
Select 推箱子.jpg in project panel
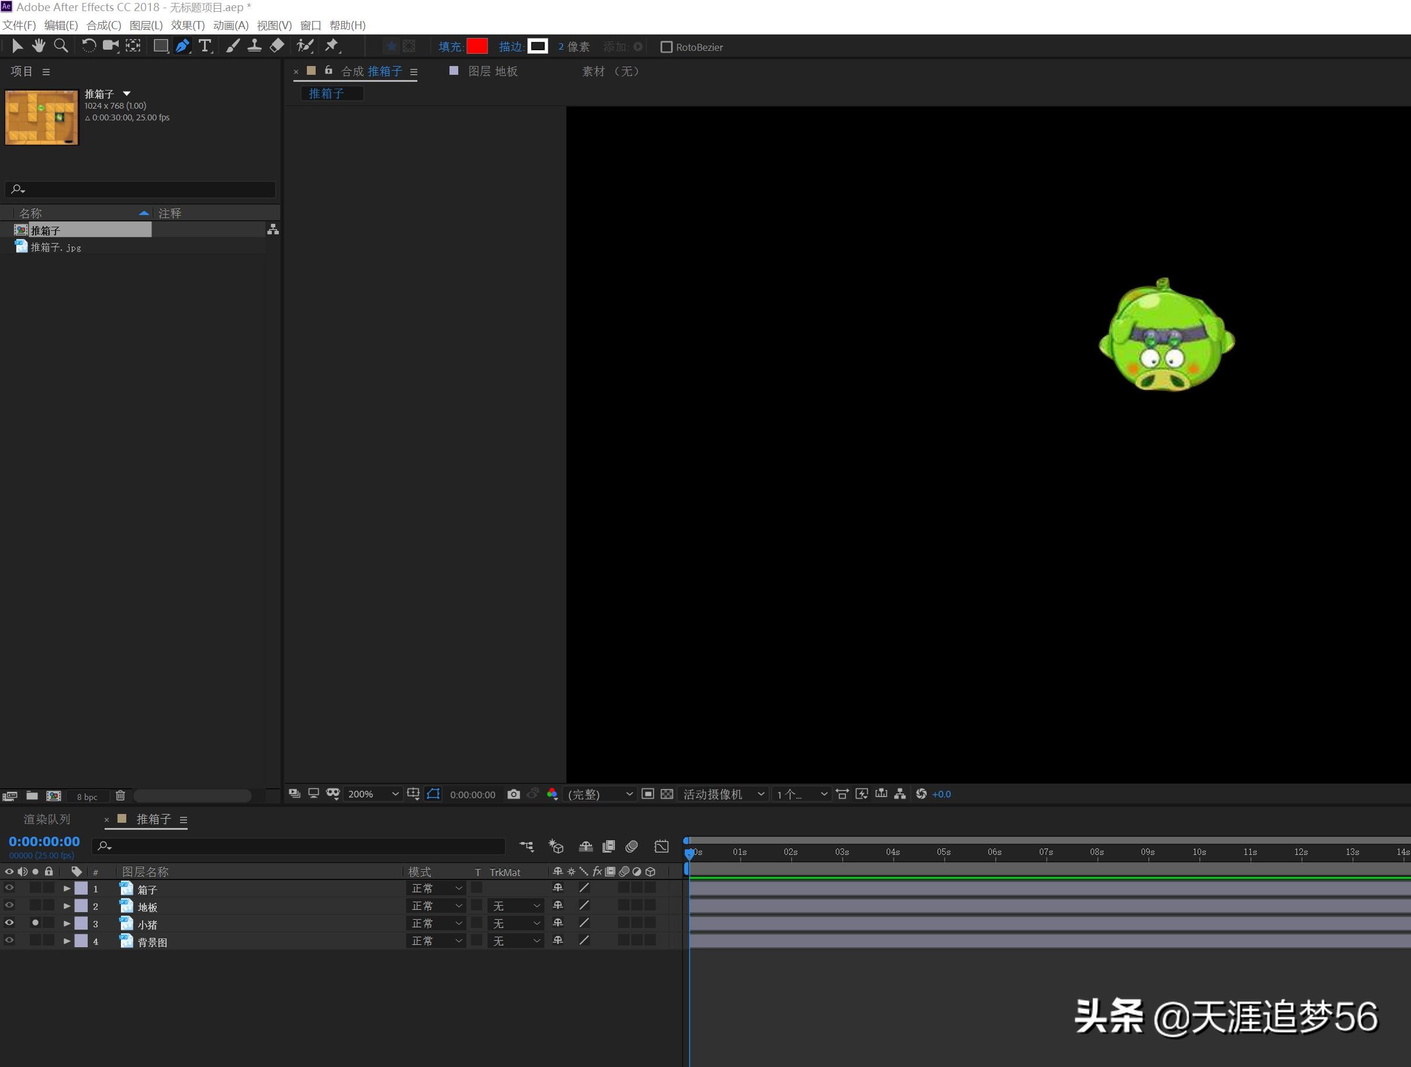56,247
